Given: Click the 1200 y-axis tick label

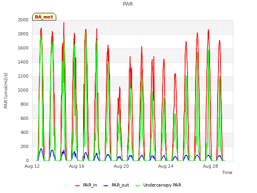Looking at the screenshot, I should pos(23,76).
